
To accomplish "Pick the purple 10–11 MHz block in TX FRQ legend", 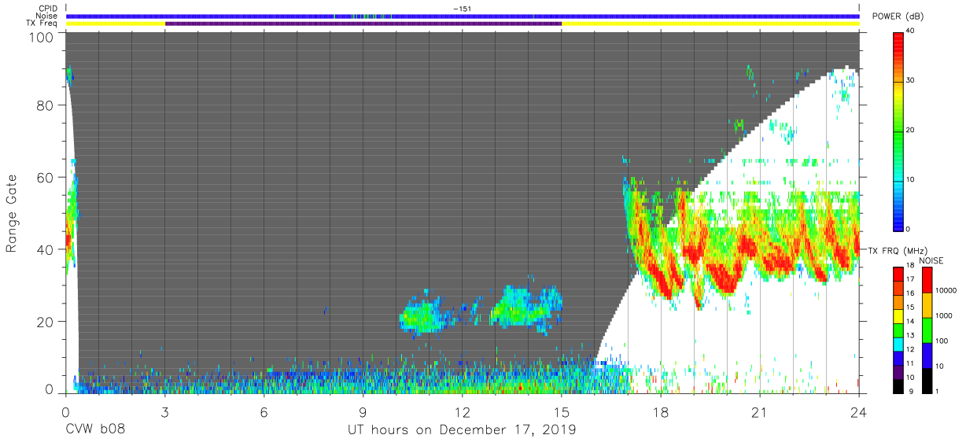I will [x=898, y=370].
